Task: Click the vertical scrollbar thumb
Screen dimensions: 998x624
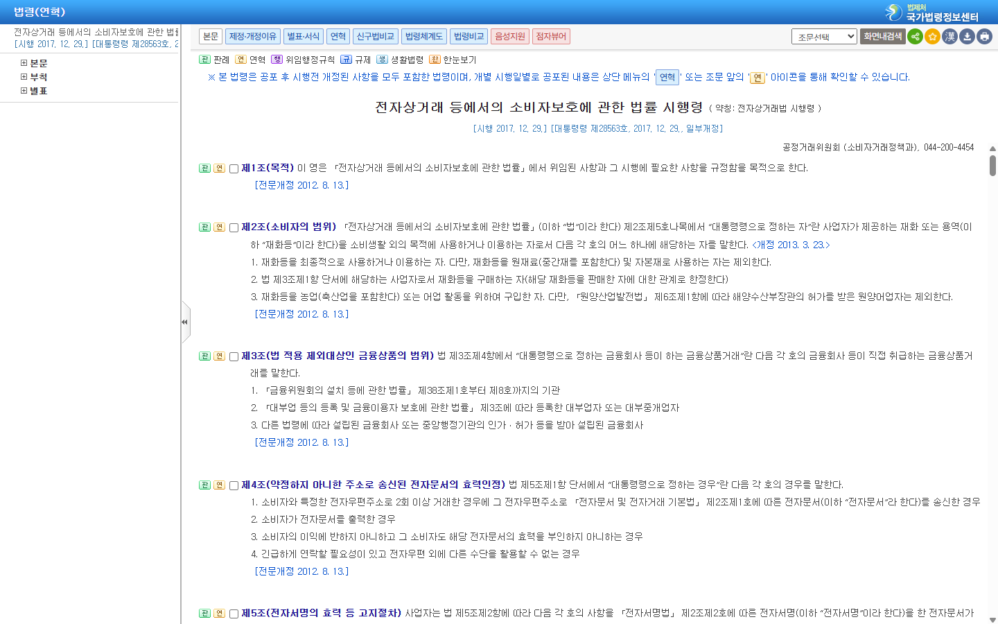Action: 992,166
